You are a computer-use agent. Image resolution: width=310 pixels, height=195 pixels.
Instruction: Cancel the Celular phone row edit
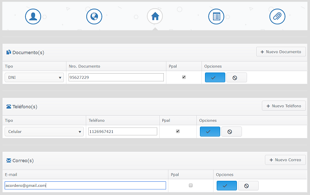[x=231, y=132]
